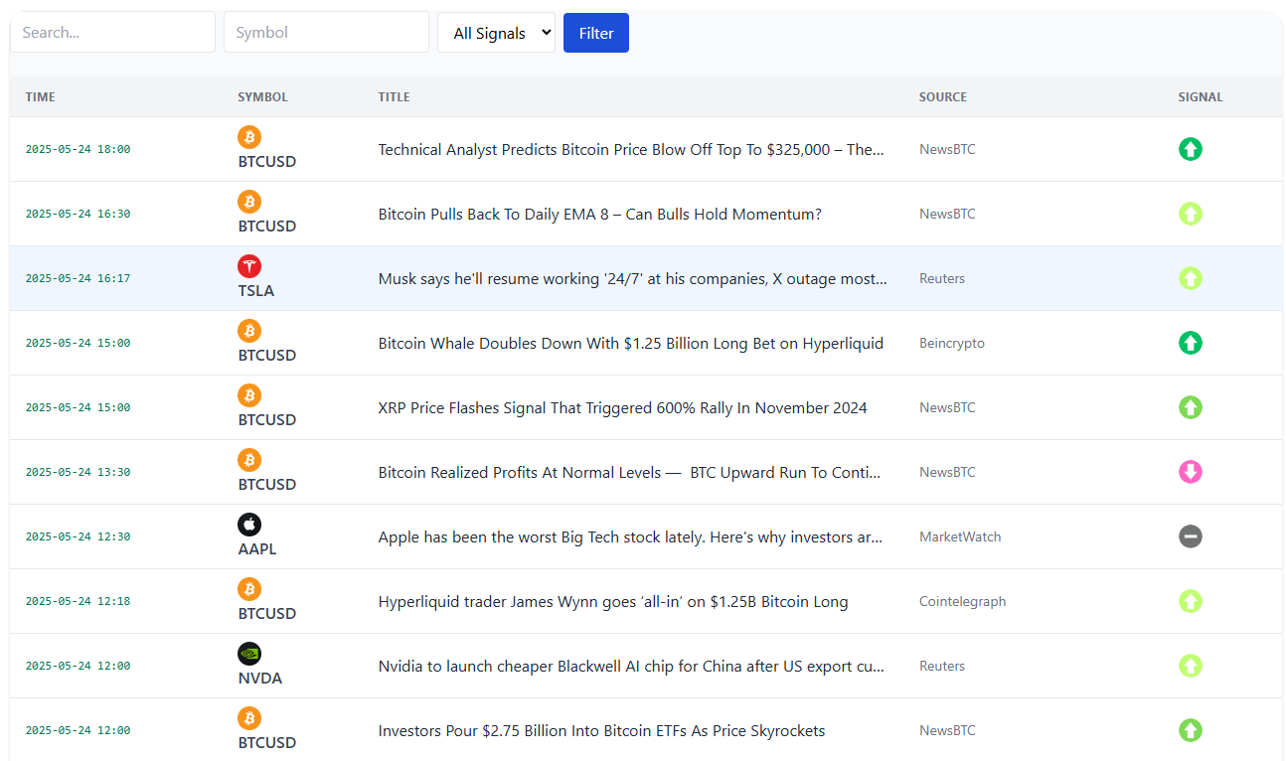
Task: Click Reuters source in the Musk row
Action: coord(942,278)
